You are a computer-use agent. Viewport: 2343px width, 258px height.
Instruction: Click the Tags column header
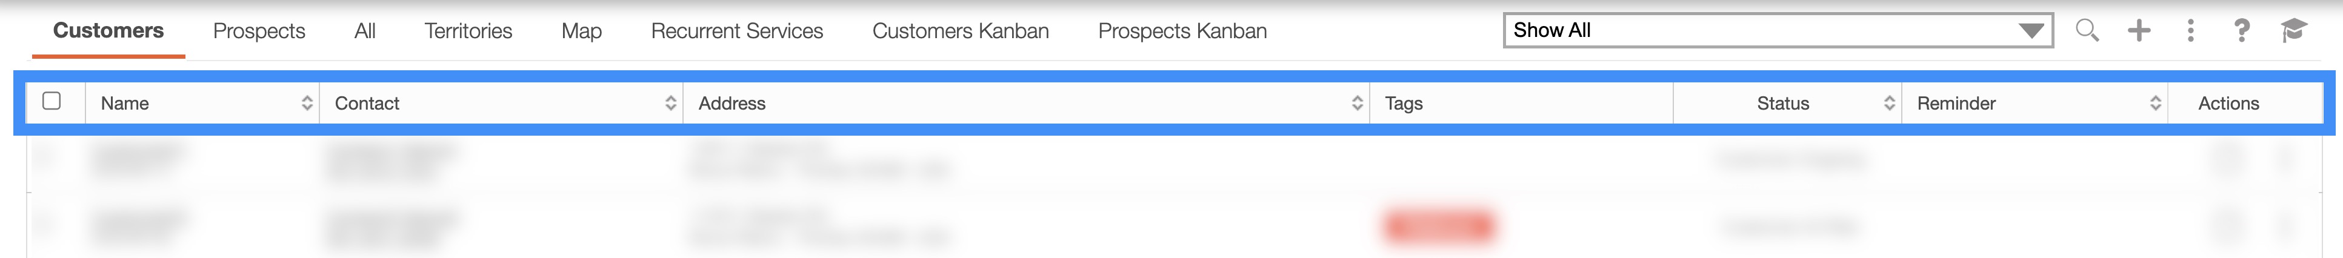point(1404,104)
